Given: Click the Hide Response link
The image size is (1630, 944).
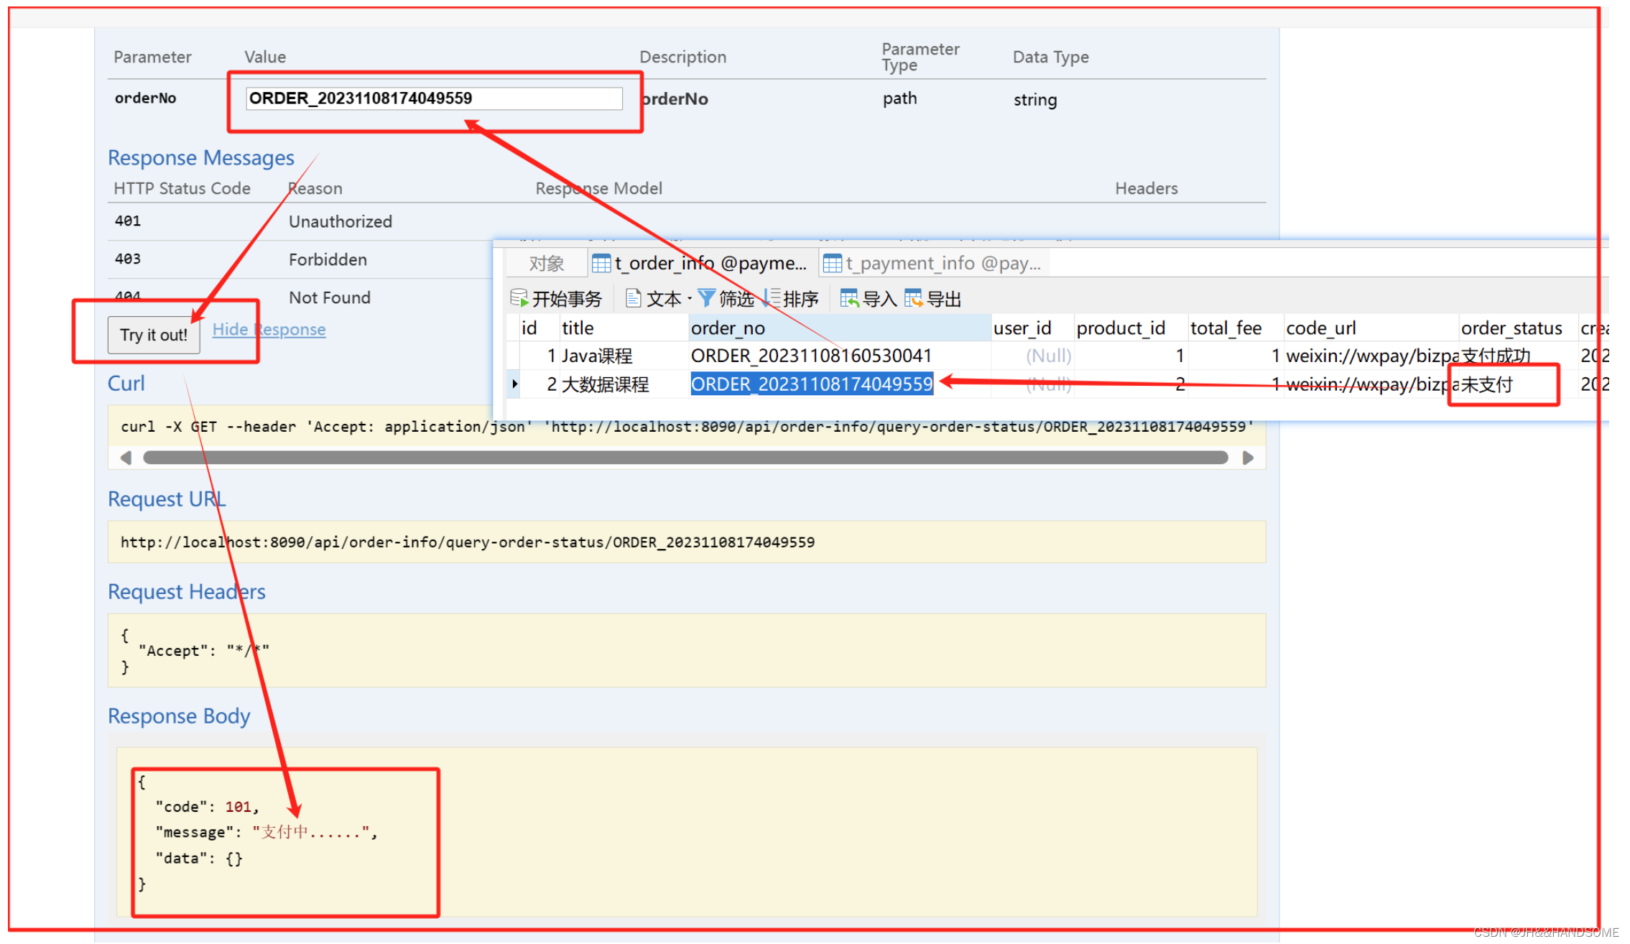Looking at the screenshot, I should tap(269, 329).
